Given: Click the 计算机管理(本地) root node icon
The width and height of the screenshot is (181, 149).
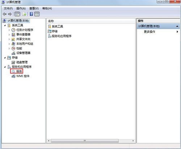Looking at the screenshot, I should pos(4,21).
